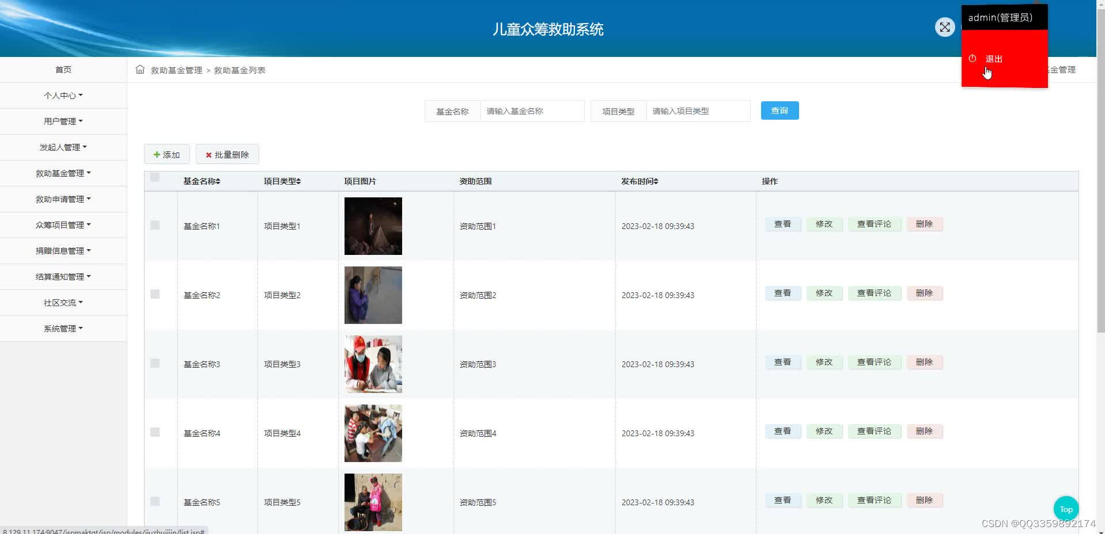Screen dimensions: 1105x534
Task: Click 查看评论 for 基金名称4 row
Action: 875,431
